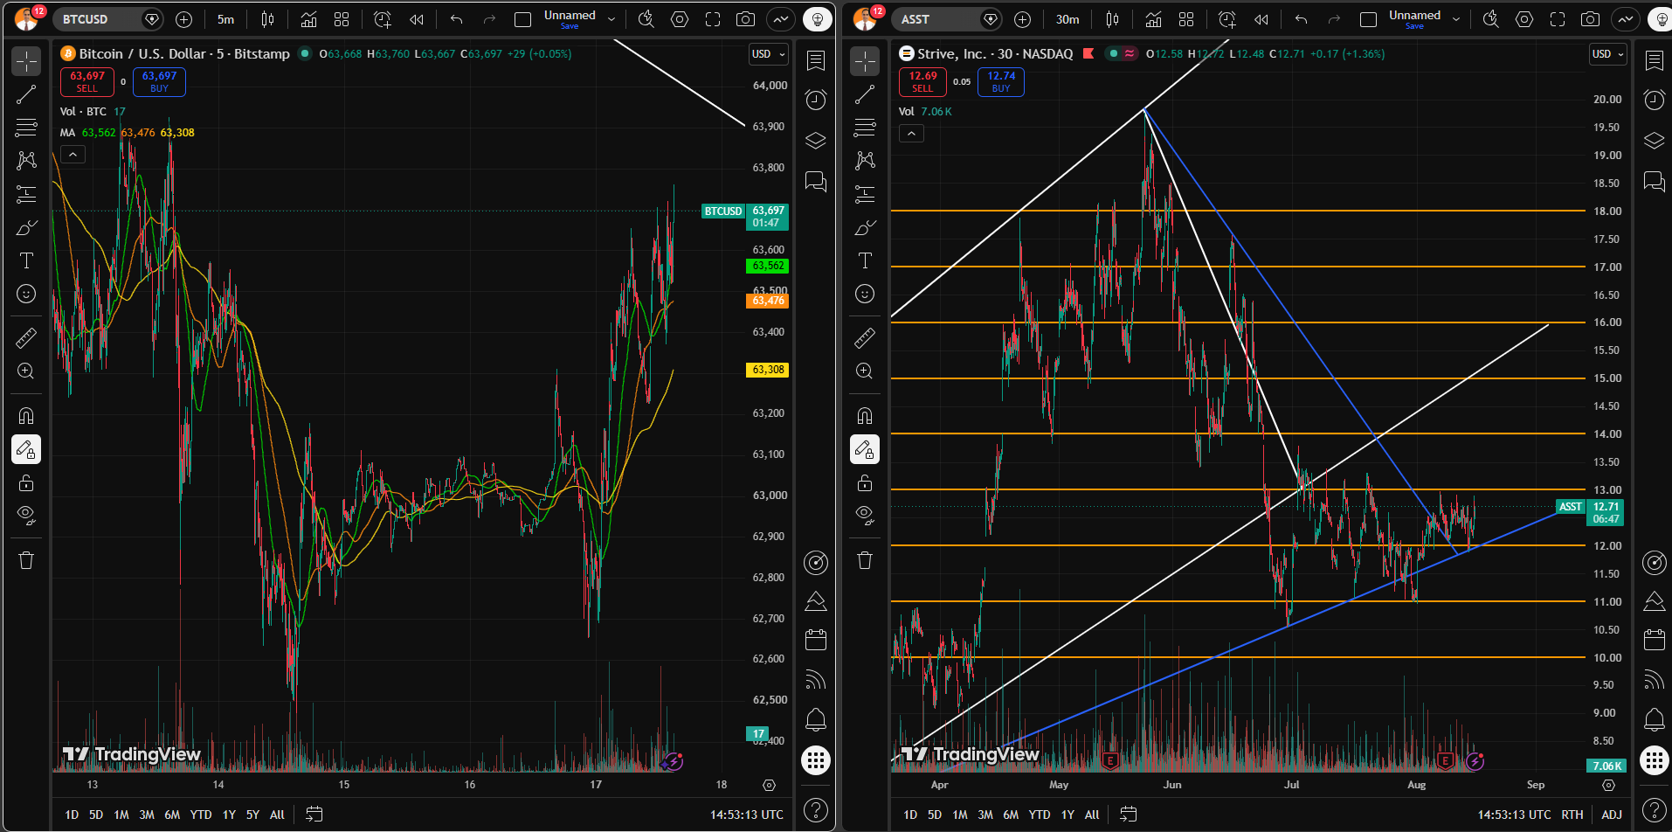Open chart settings in BTCUSD top toolbar
The height and width of the screenshot is (832, 1672).
click(680, 19)
